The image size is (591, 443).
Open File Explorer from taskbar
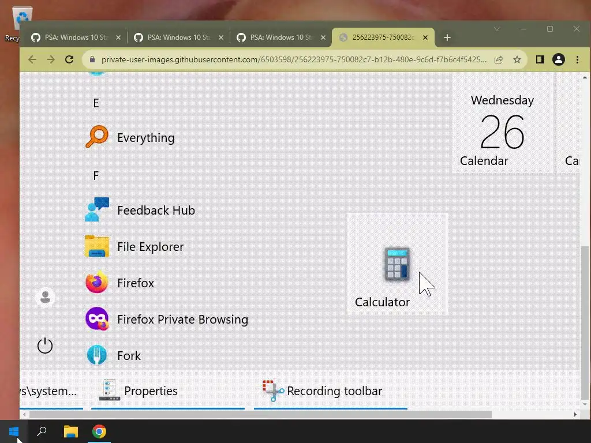[70, 431]
